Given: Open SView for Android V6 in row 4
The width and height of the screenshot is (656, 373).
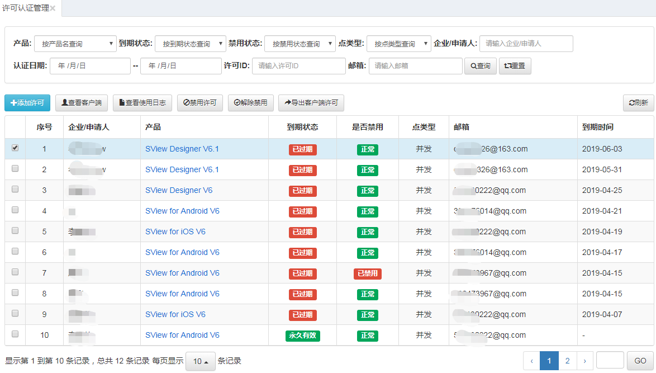Looking at the screenshot, I should (x=182, y=211).
